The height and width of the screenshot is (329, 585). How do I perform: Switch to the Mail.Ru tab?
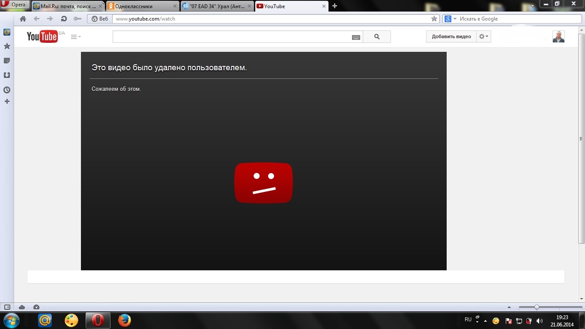pos(69,6)
